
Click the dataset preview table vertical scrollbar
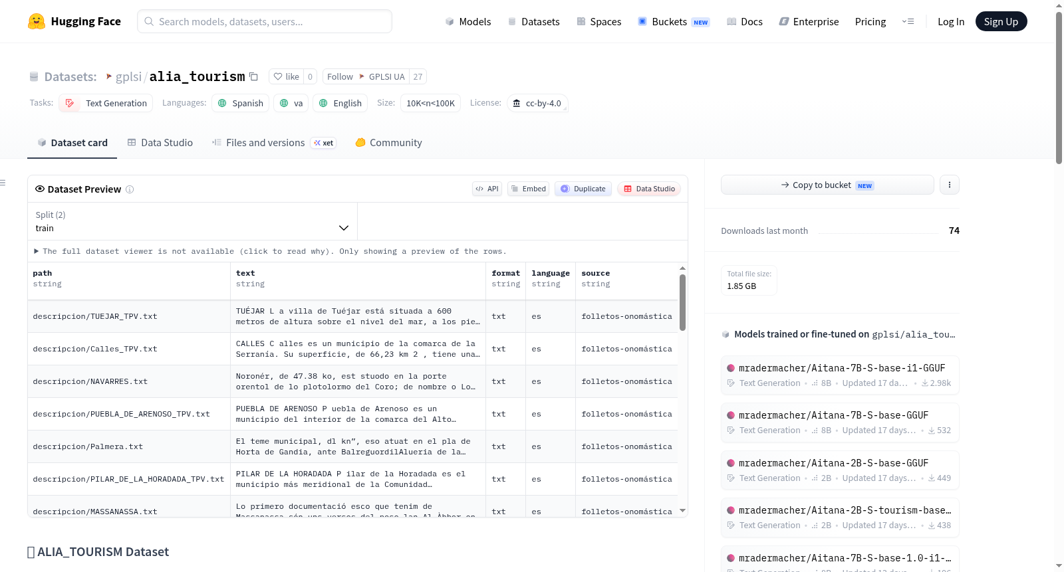pos(682,302)
